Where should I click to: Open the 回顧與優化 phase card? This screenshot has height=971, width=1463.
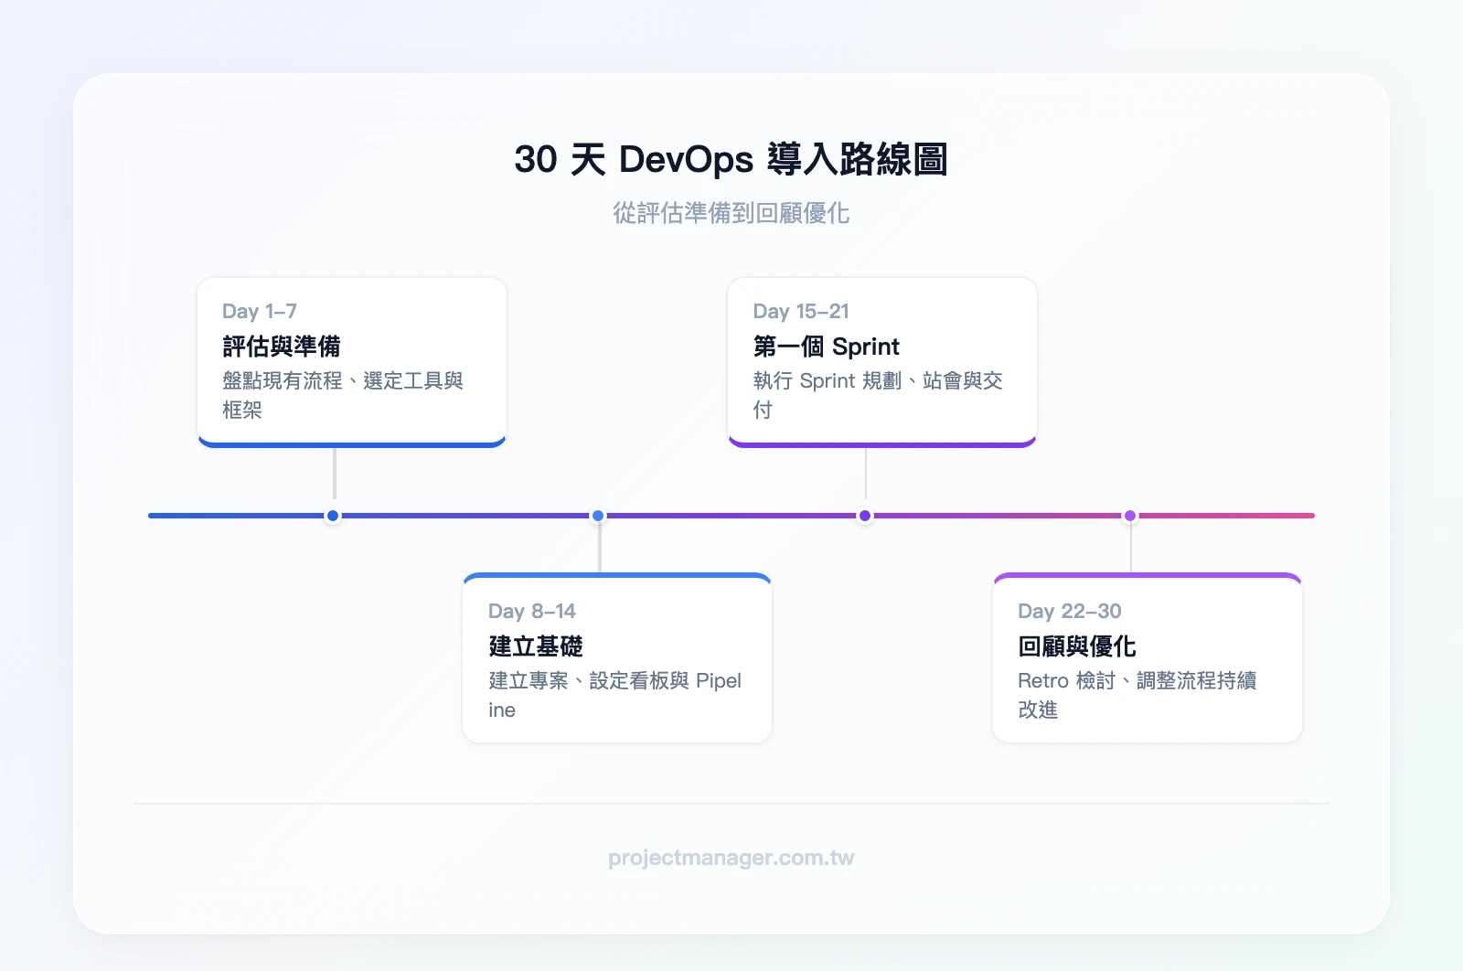pyautogui.click(x=1148, y=656)
